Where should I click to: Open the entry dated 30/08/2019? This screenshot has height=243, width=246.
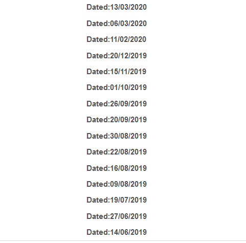coord(117,136)
